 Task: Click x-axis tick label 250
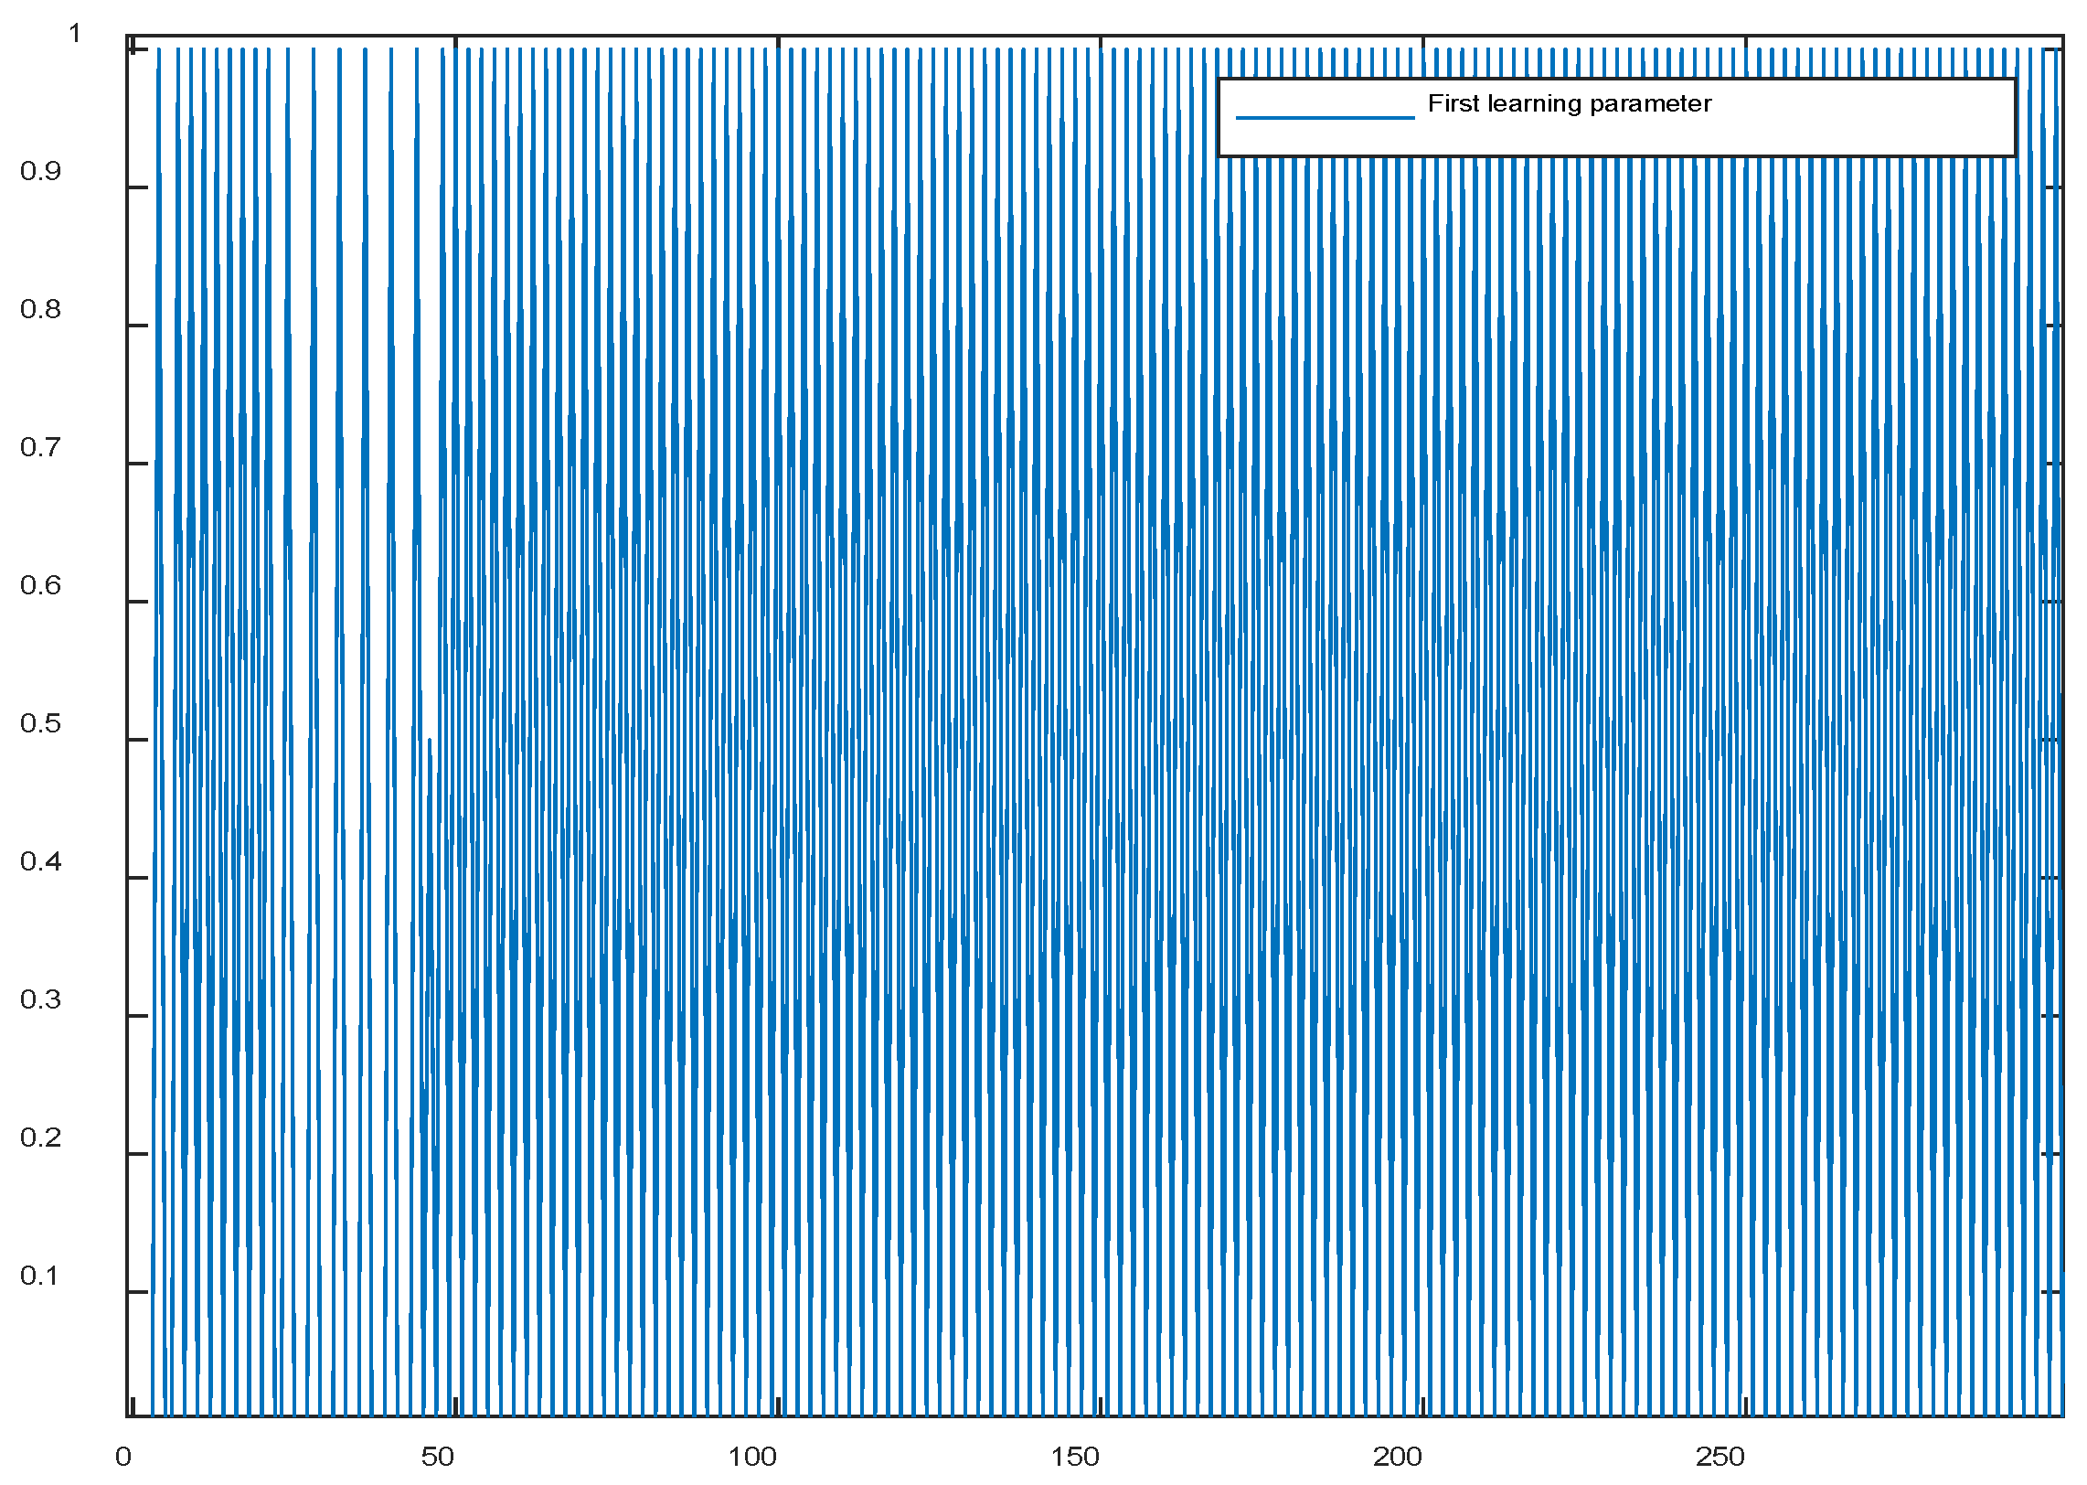[x=1720, y=1457]
